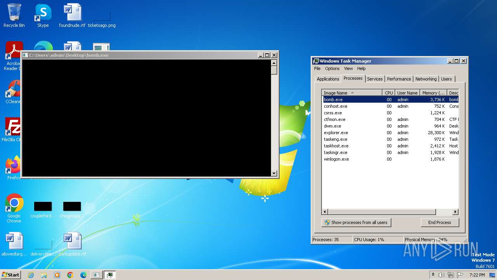Switch to the Processes tab
The height and width of the screenshot is (280, 497).
[353, 78]
